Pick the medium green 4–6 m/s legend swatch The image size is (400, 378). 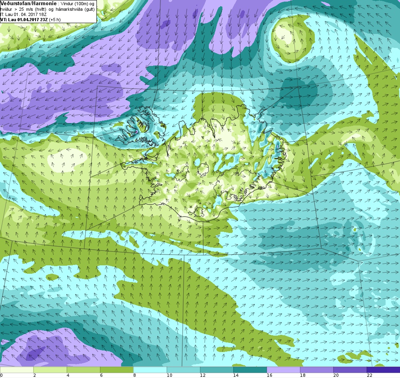84,370
